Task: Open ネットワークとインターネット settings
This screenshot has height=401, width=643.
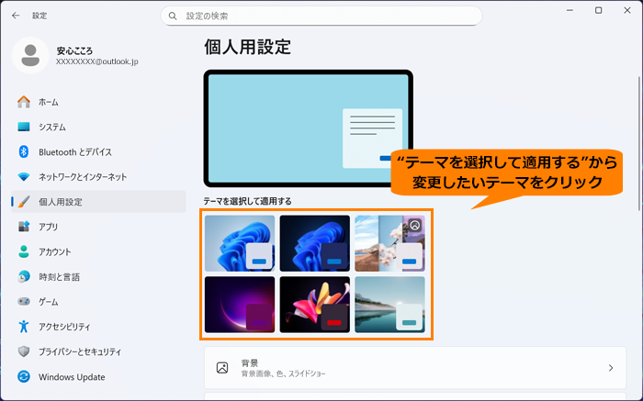Action: pos(98,177)
